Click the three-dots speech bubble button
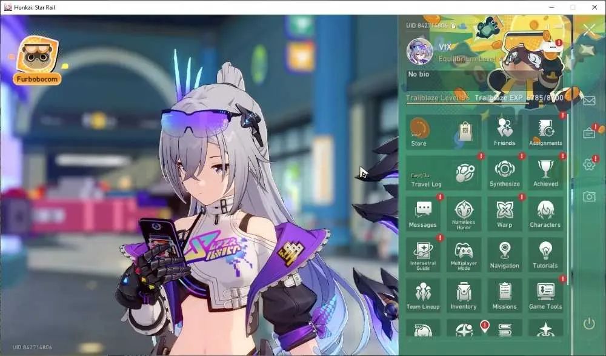 (553, 47)
